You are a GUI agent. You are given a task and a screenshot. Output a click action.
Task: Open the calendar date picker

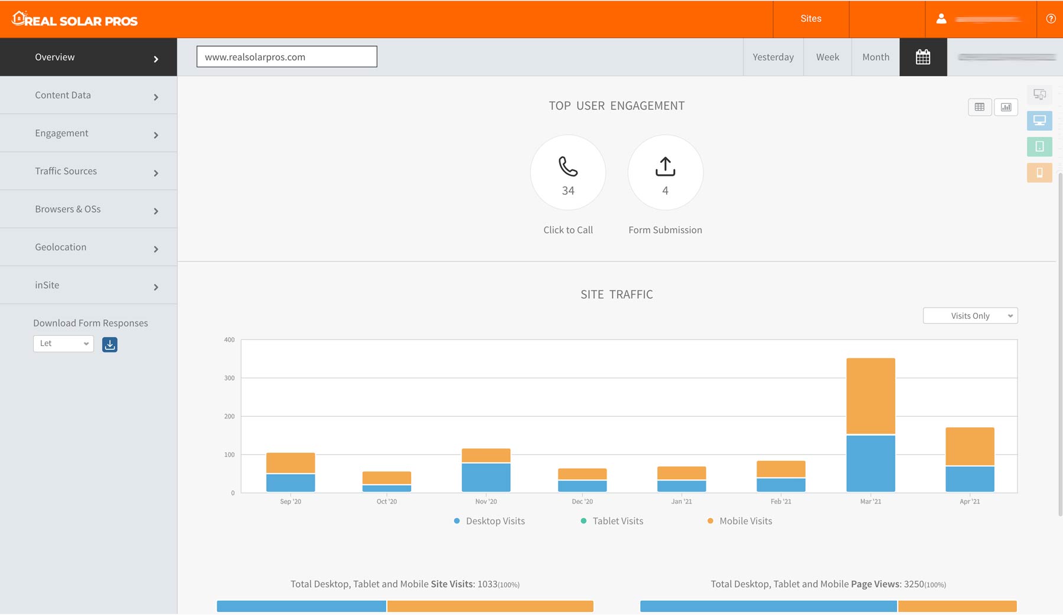point(923,57)
